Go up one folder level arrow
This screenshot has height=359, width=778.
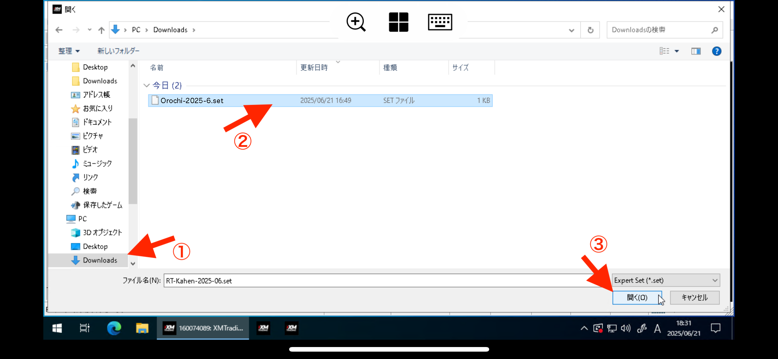[x=101, y=30]
